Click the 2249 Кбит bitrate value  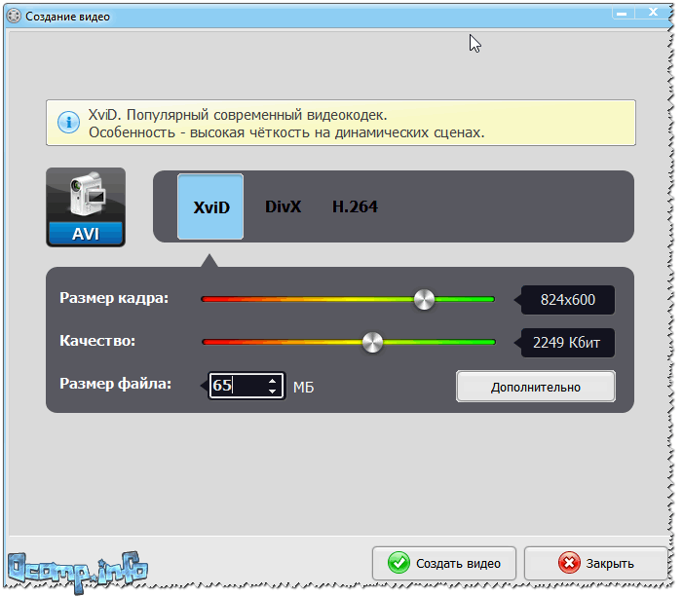tap(568, 342)
